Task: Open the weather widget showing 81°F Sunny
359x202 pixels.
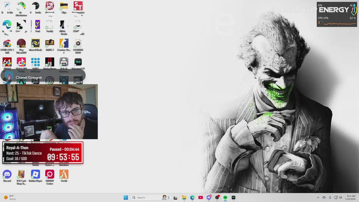Action: click(x=10, y=198)
